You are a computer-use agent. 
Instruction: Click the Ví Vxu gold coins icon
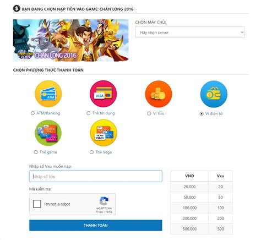tap(159, 94)
